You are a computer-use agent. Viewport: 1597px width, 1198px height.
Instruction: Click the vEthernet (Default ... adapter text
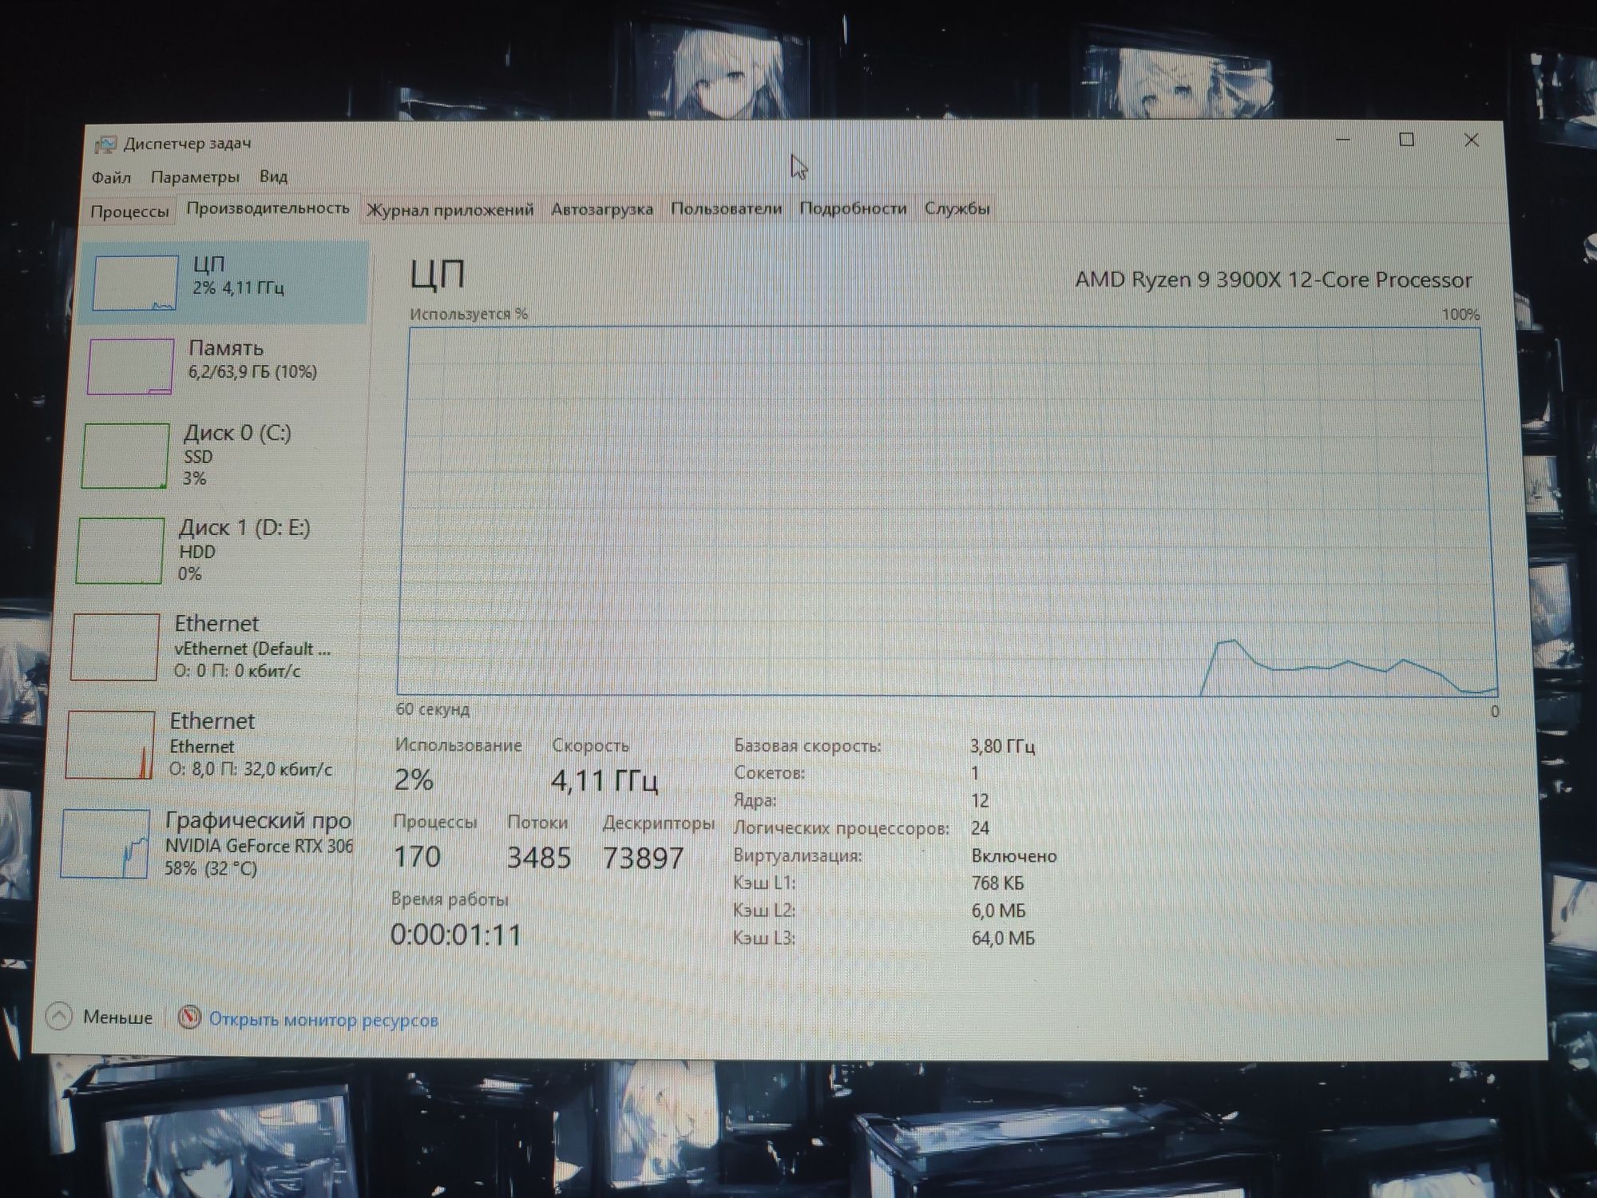(x=252, y=649)
